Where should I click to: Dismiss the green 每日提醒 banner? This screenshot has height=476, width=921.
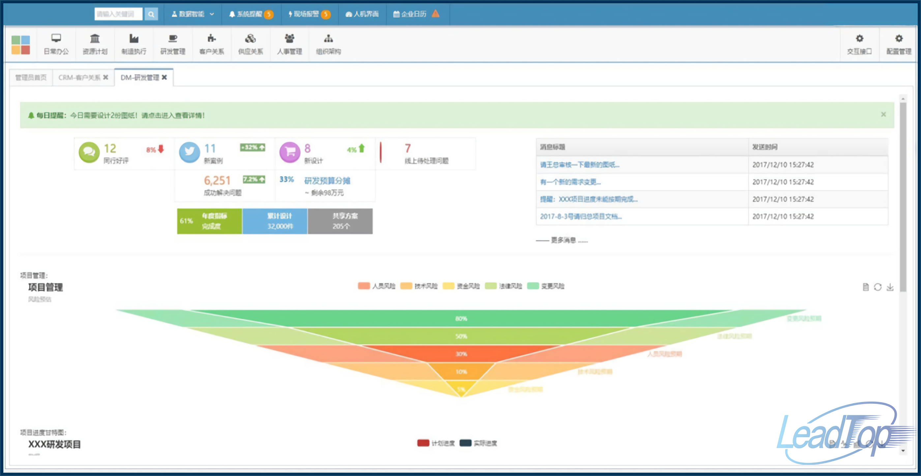pos(883,114)
